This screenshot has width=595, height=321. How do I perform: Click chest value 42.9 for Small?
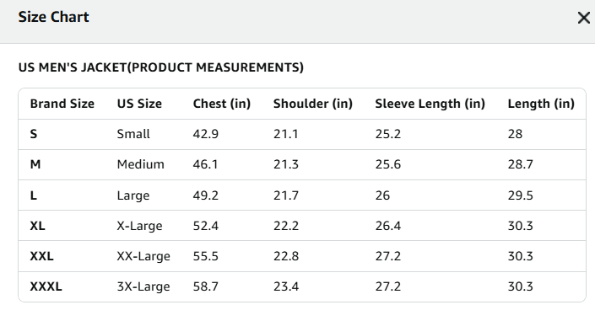(206, 134)
